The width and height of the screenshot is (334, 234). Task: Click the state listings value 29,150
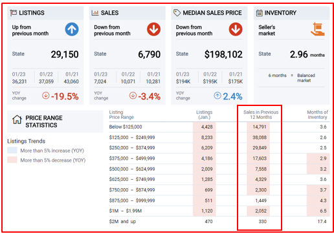(65, 54)
